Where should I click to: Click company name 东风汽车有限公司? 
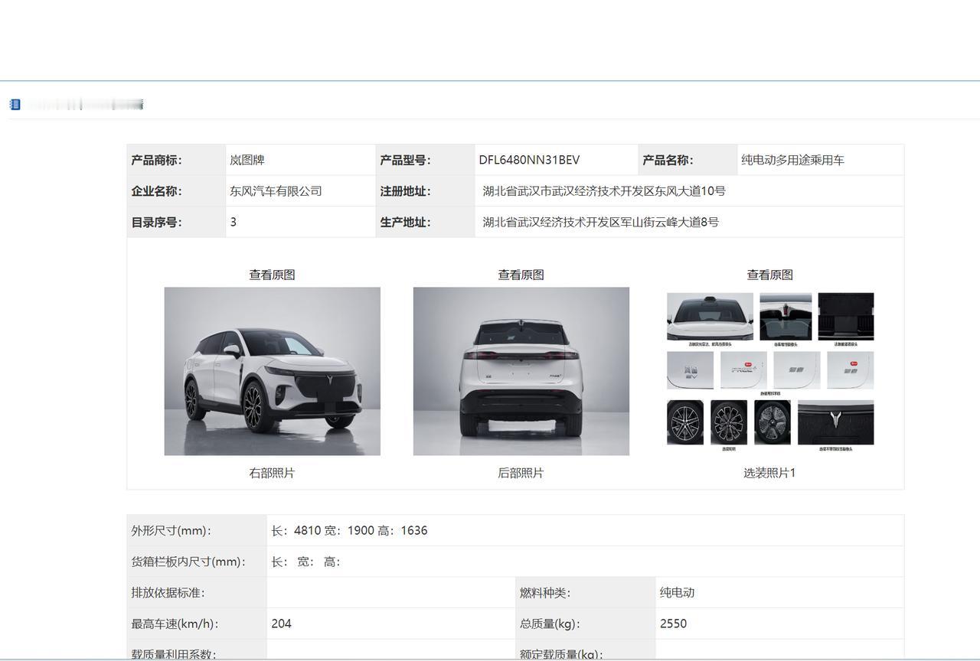(x=276, y=191)
